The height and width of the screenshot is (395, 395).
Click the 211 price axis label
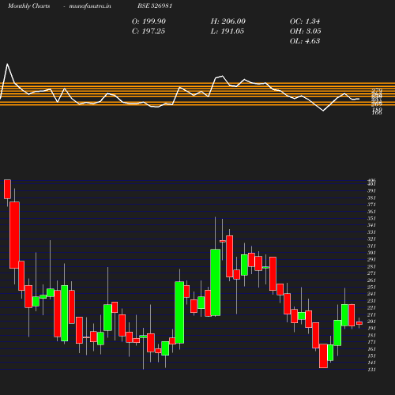point(371,314)
